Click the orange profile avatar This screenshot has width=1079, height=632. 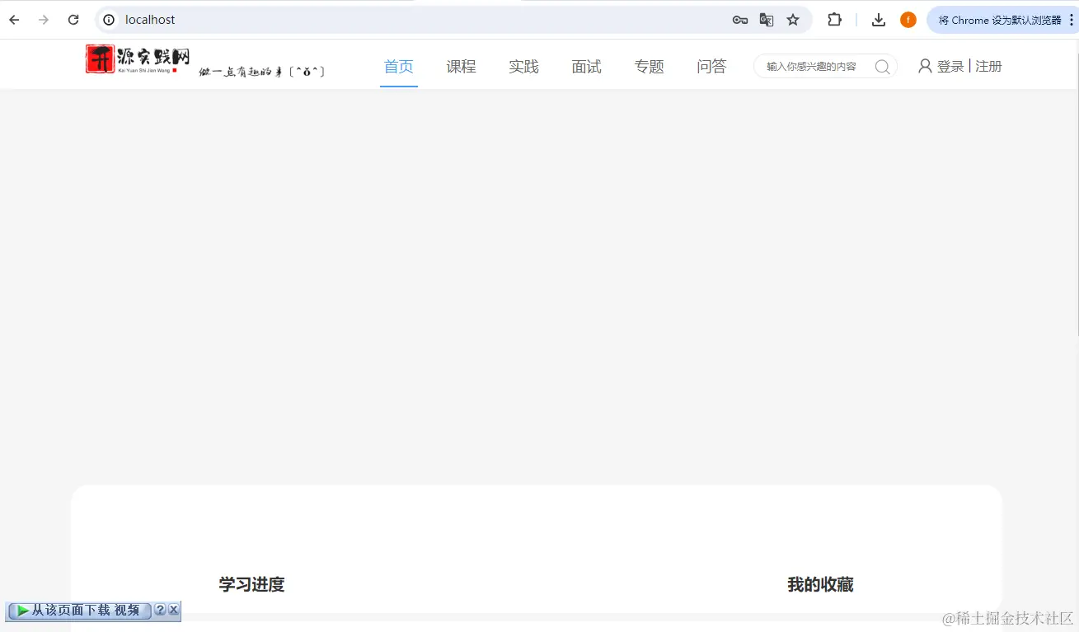tap(908, 20)
